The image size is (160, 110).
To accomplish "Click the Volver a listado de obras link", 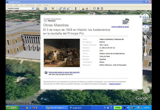I will [x=120, y=27].
